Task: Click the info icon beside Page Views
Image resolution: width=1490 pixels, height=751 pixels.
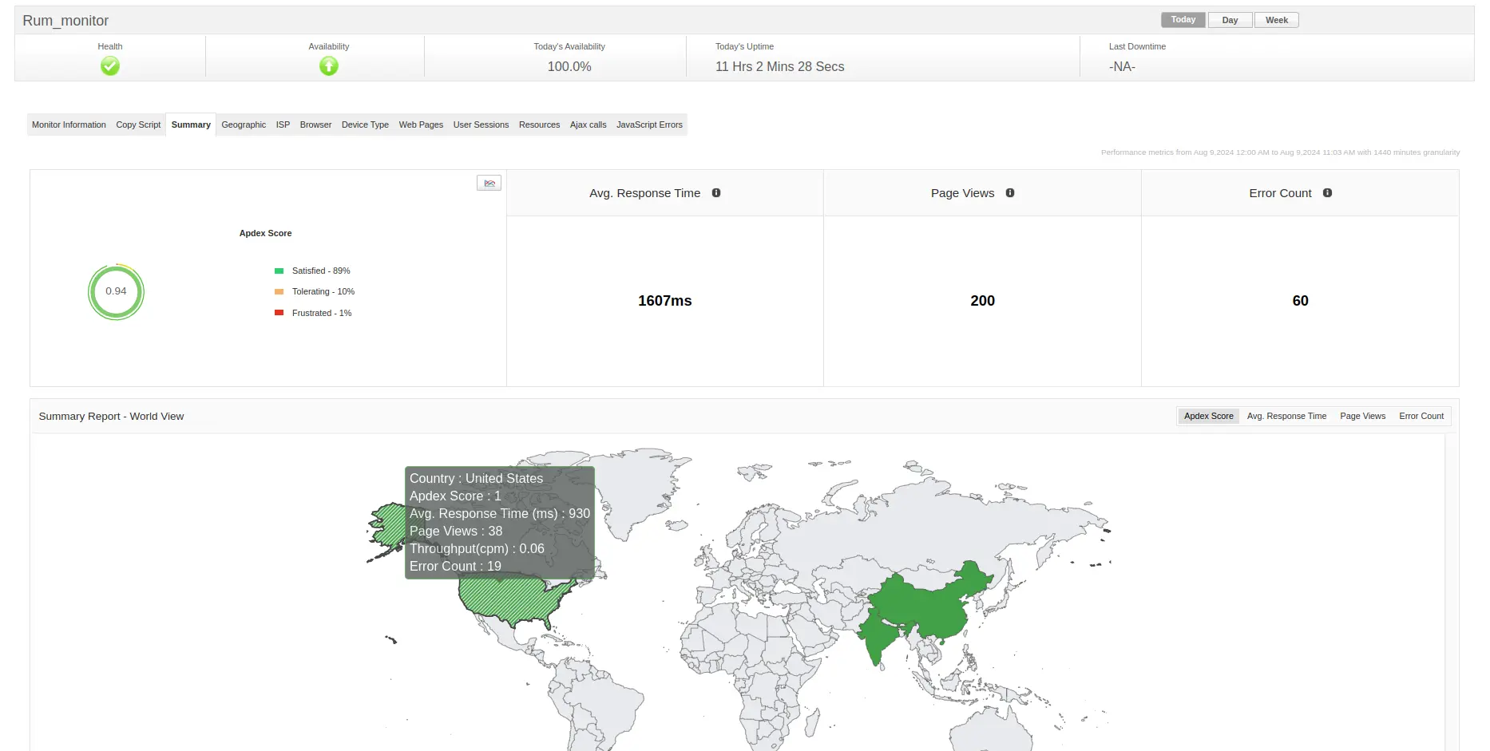Action: click(x=1010, y=192)
